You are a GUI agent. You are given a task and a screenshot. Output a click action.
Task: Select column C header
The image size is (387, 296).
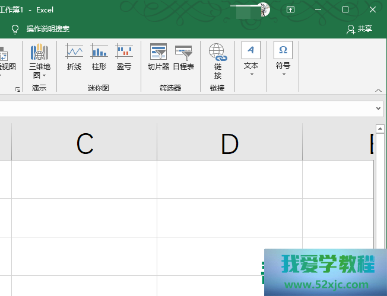click(x=84, y=143)
